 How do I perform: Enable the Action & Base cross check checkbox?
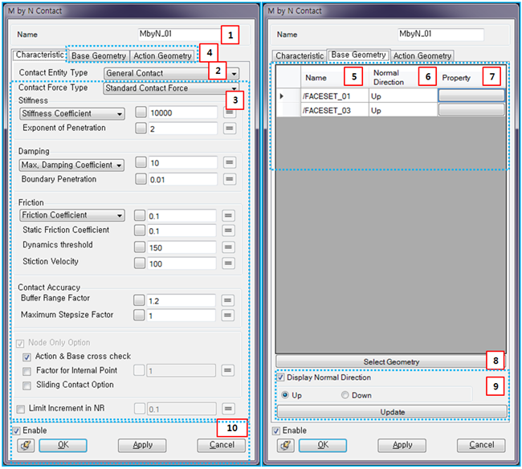pos(27,357)
